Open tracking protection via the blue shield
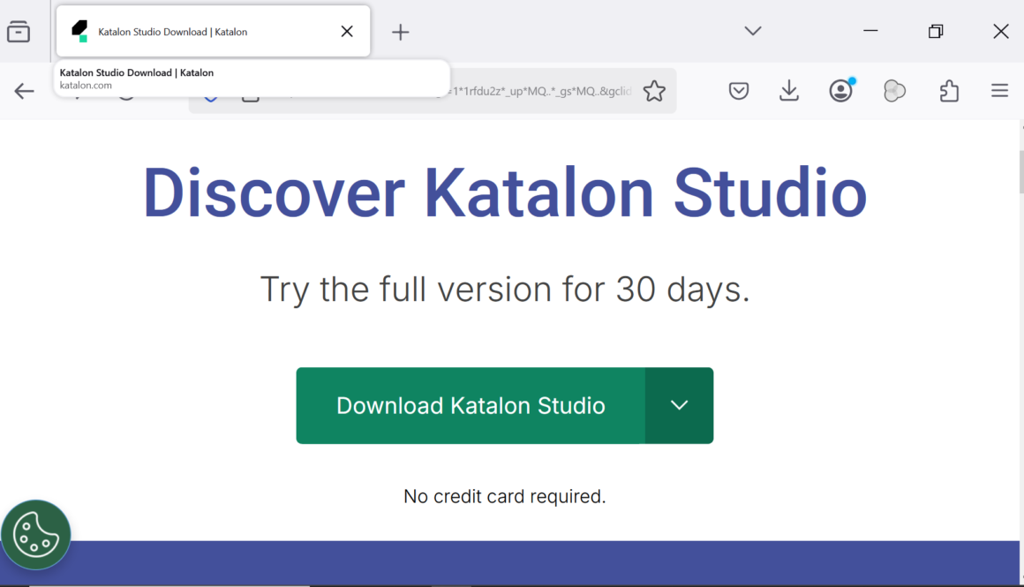Screen dimensions: 1024x587 pos(210,91)
